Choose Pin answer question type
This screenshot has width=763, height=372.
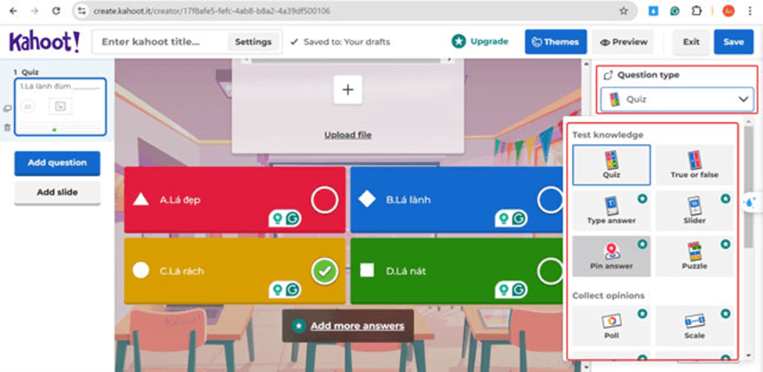click(611, 256)
